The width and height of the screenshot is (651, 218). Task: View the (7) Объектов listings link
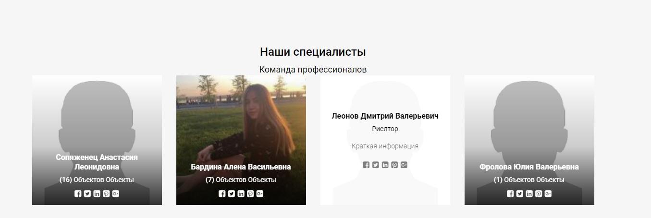pos(241,180)
